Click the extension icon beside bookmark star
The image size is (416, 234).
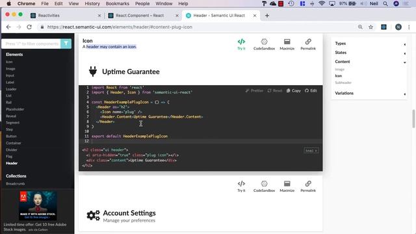point(383,27)
